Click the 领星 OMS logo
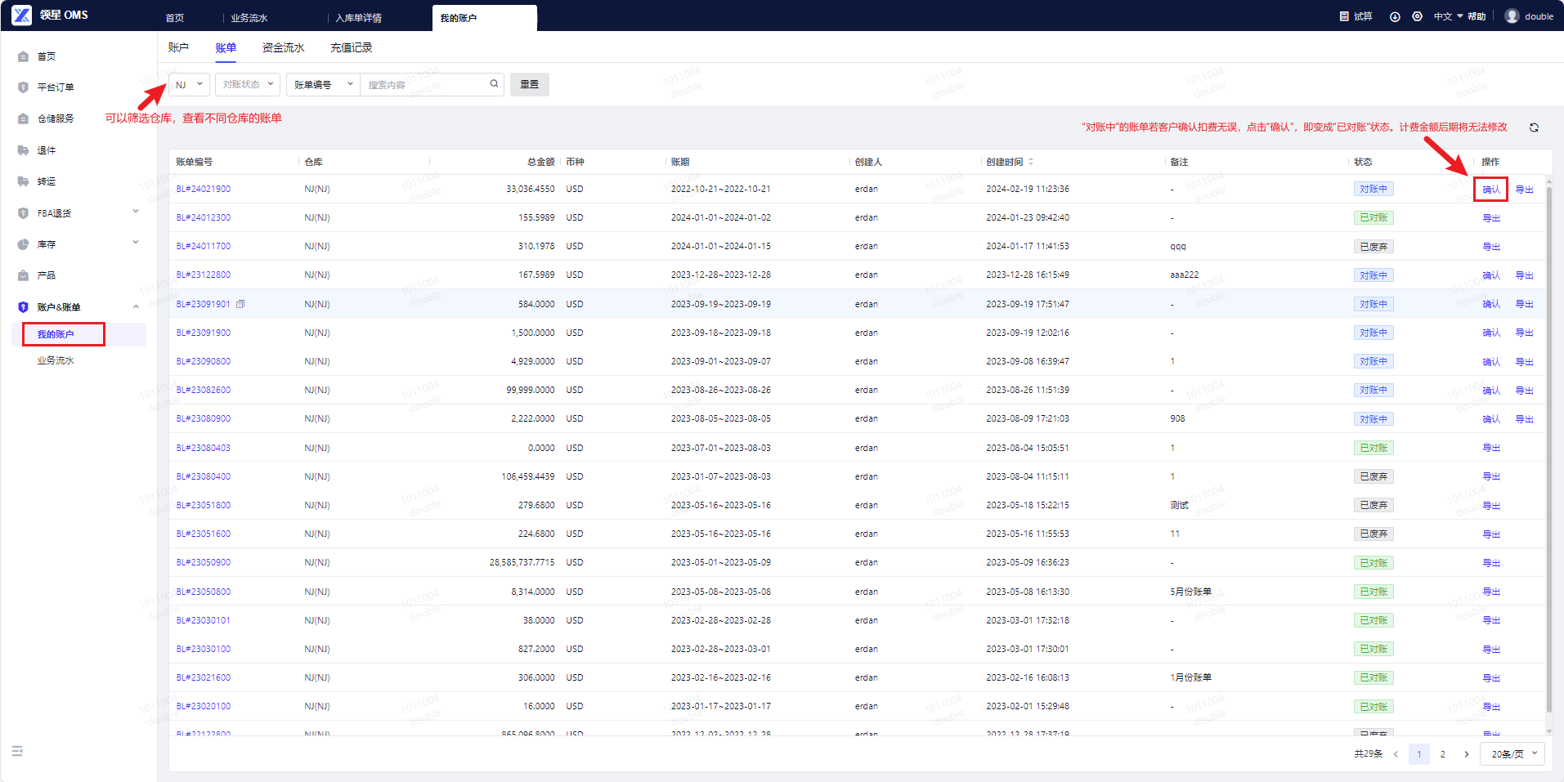Image resolution: width=1564 pixels, height=782 pixels. point(50,16)
